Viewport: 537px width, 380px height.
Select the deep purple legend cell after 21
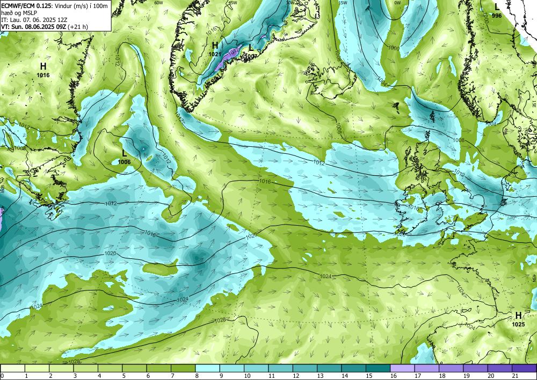(524, 368)
